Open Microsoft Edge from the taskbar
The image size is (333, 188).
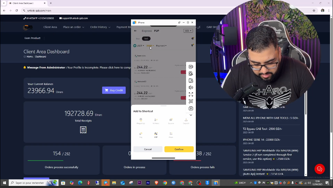click(80, 183)
